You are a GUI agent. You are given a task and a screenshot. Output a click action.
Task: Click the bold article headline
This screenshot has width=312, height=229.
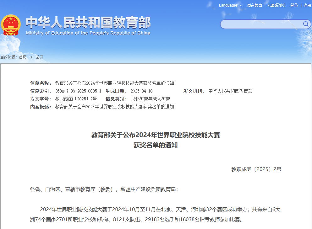[x=156, y=140]
